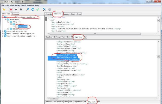Switch to the Sequence tab
Screen dimensions: 162x104
point(15,14)
